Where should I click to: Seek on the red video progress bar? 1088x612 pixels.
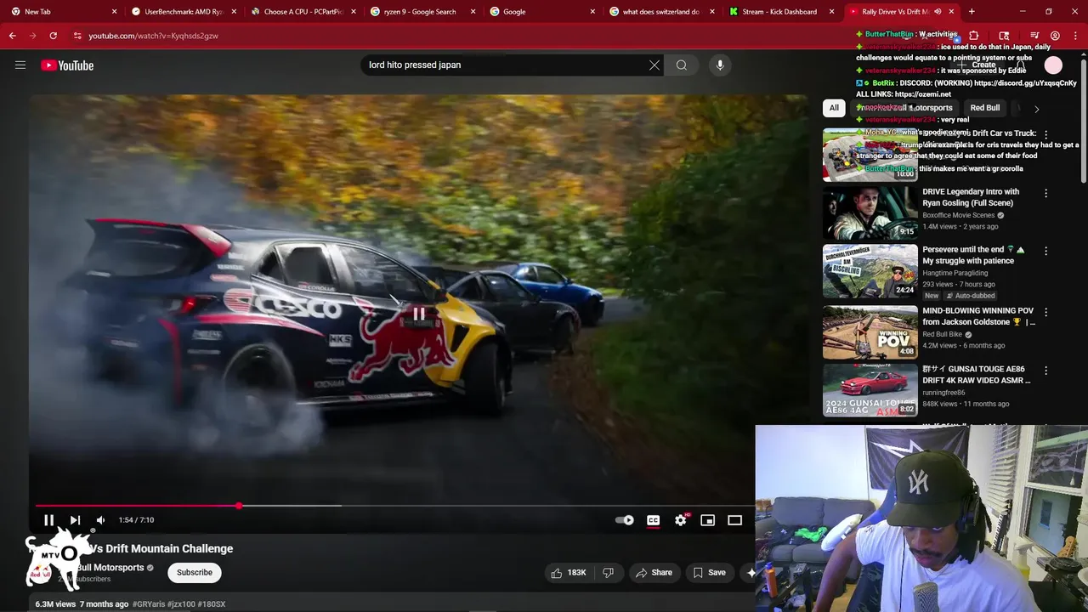392,506
